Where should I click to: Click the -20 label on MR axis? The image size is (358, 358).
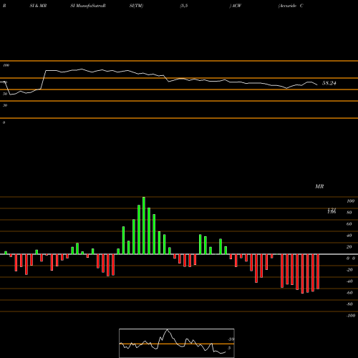pos(349,270)
